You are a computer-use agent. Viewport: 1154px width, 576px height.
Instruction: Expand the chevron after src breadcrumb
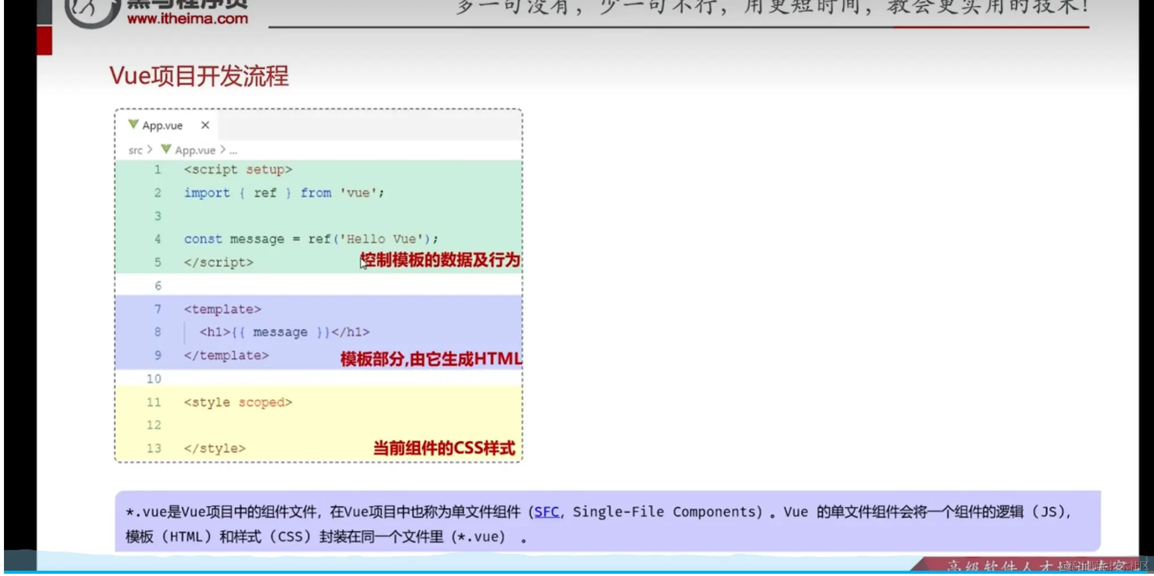[x=150, y=150]
